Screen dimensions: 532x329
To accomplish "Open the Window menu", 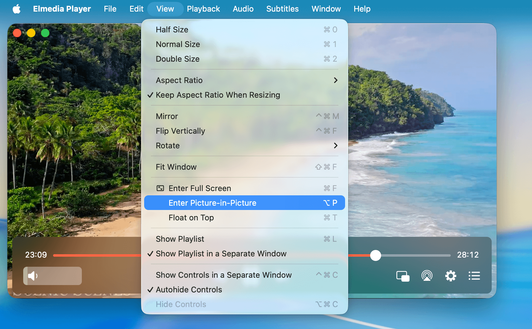I will [x=326, y=9].
